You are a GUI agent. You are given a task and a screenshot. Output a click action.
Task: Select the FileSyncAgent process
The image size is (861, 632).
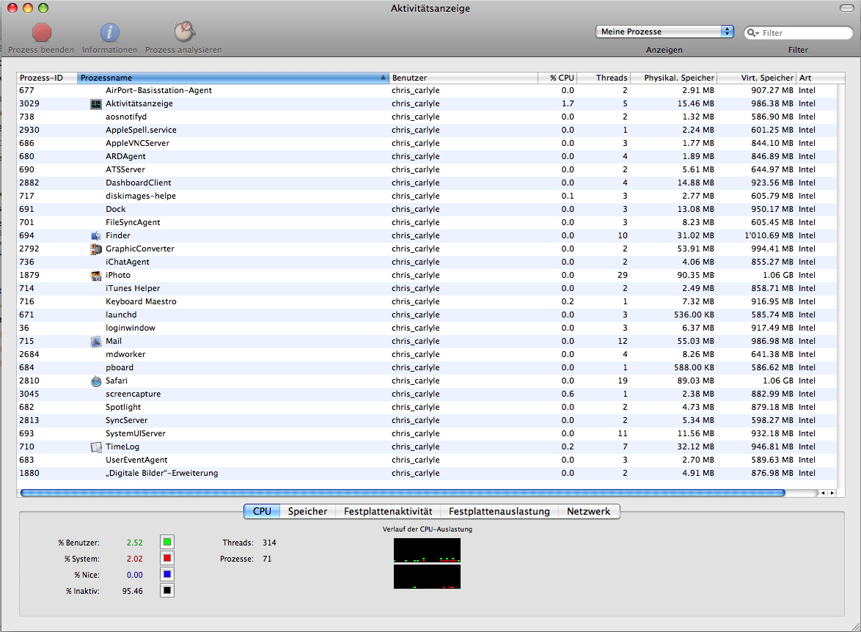(x=427, y=222)
